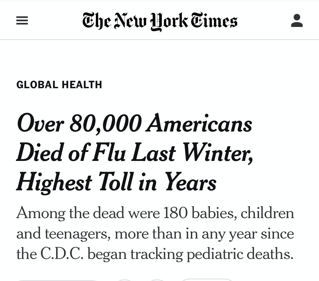Click the "Highest Toll in Years" headline line

pos(116,183)
